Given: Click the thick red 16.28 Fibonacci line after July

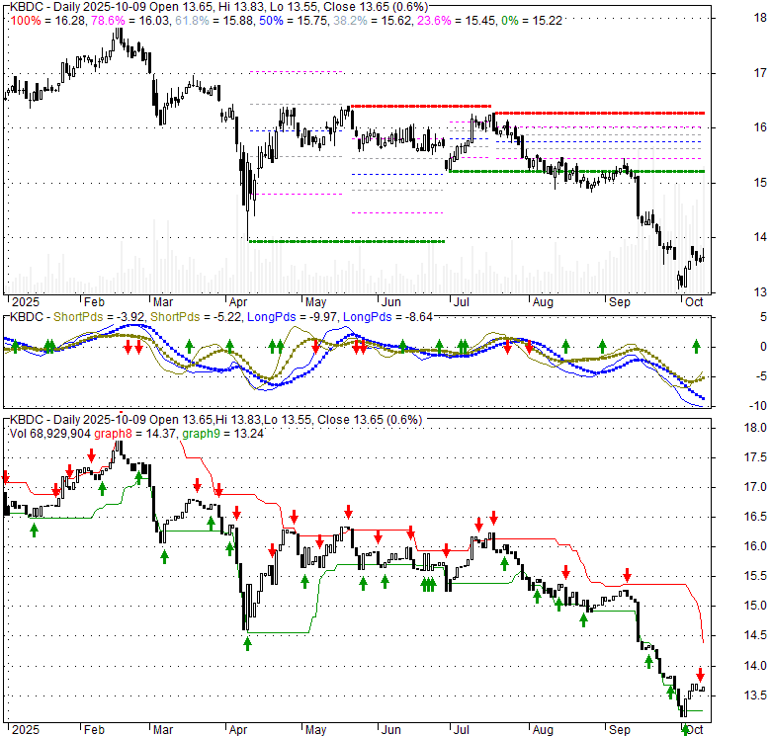Looking at the screenshot, I should point(599,113).
